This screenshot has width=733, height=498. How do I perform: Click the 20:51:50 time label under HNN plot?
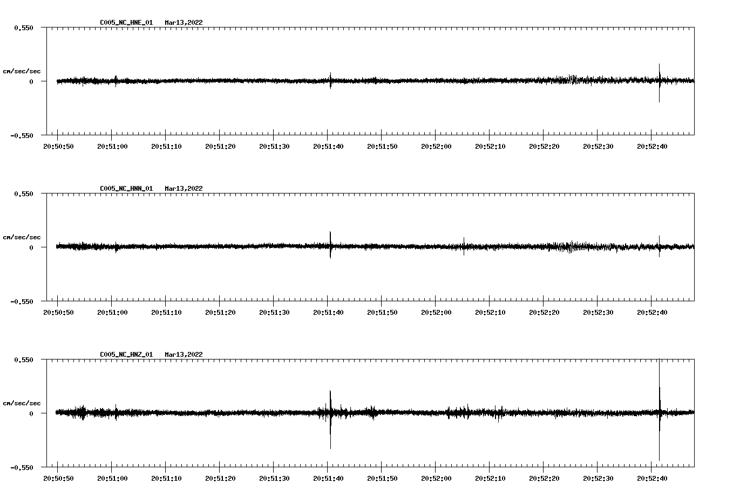click(382, 313)
